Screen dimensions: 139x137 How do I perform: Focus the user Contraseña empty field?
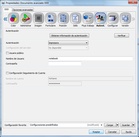(x=65, y=63)
